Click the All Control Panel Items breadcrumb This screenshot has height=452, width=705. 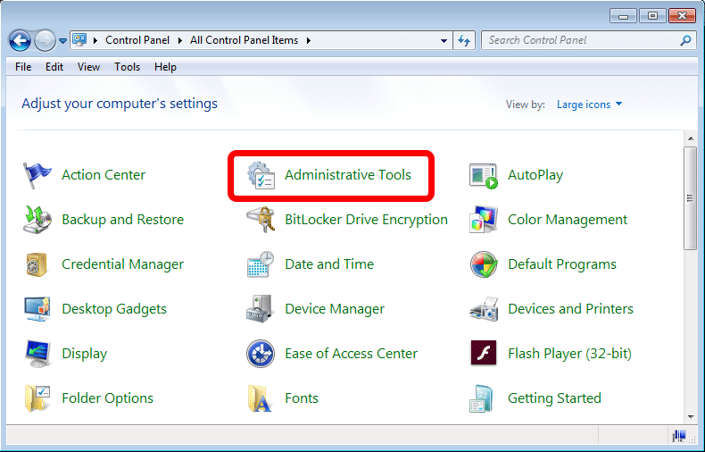click(x=245, y=40)
